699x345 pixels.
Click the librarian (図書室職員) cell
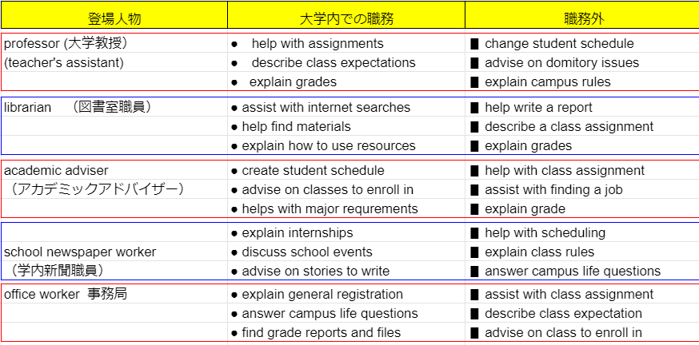(x=114, y=107)
